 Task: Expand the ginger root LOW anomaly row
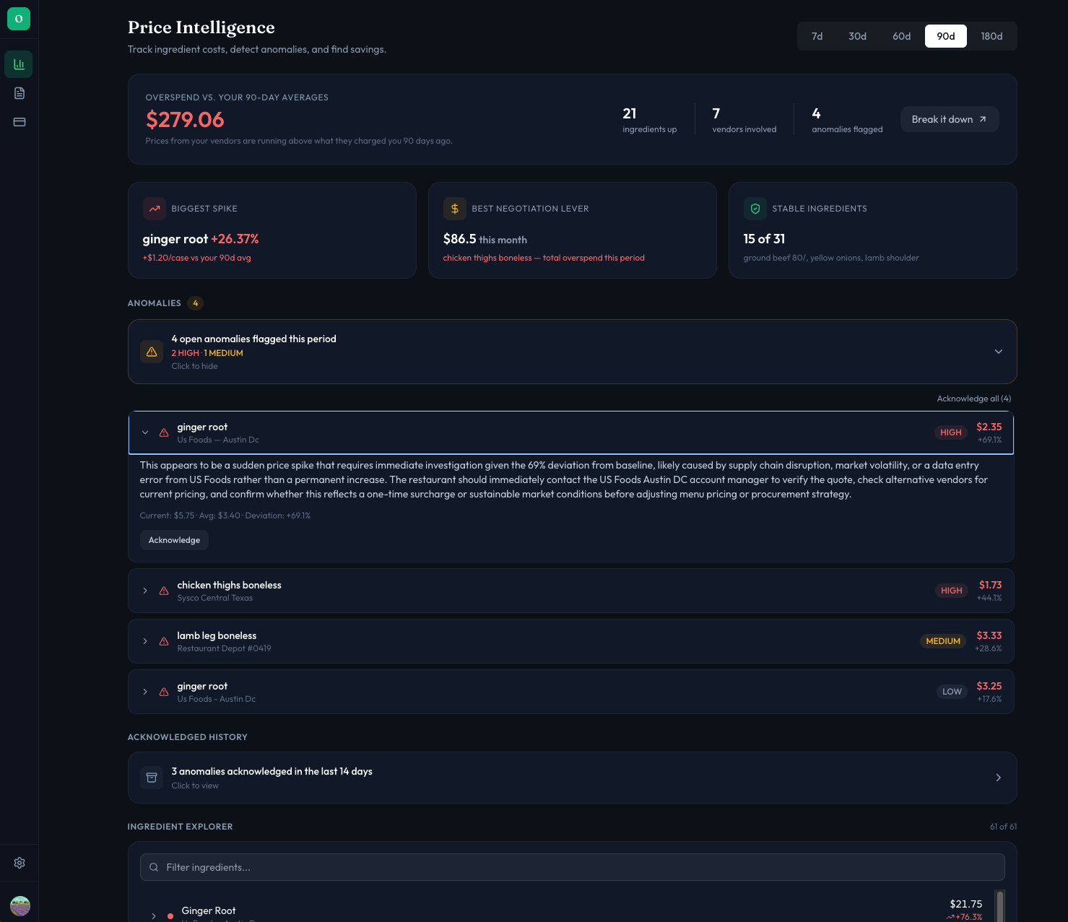(145, 692)
